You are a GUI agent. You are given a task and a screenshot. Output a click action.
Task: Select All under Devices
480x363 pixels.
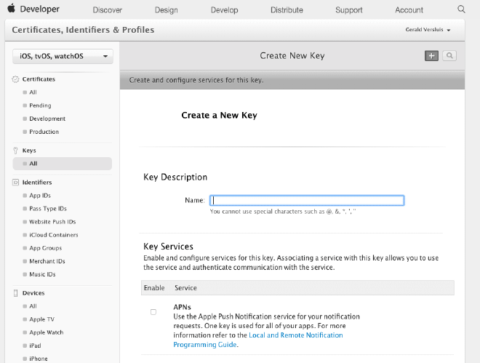tap(33, 306)
